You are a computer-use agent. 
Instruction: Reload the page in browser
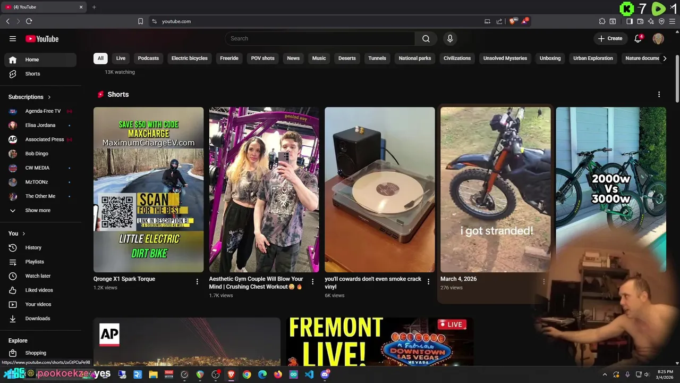tap(29, 21)
